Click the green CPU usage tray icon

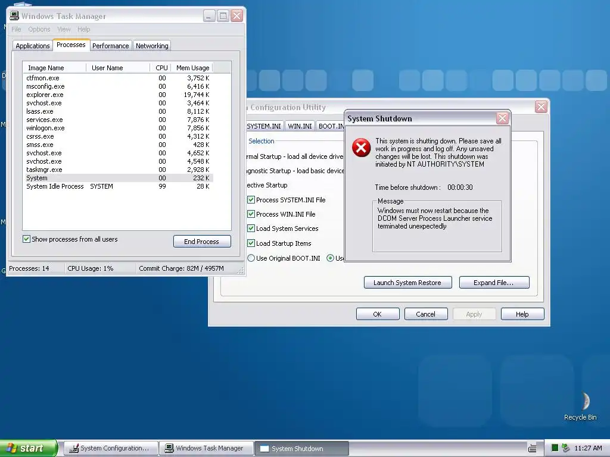tap(555, 448)
